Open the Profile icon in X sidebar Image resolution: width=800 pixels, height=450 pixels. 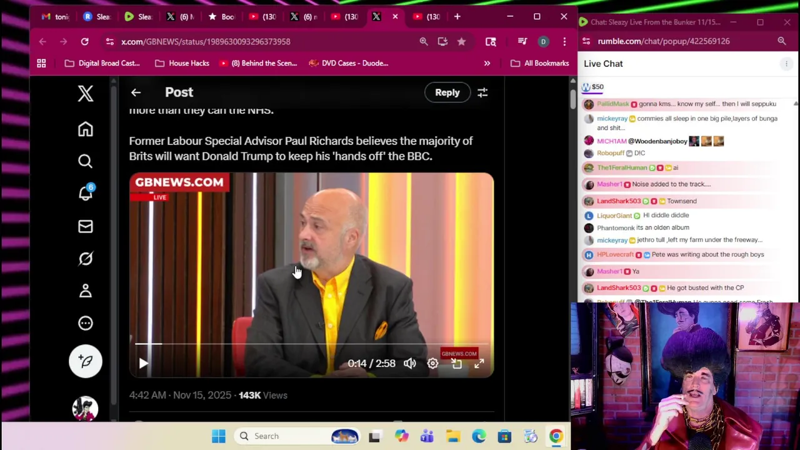(x=86, y=291)
